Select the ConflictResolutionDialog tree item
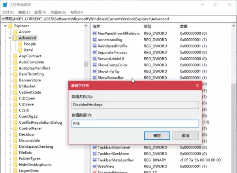 (40, 122)
